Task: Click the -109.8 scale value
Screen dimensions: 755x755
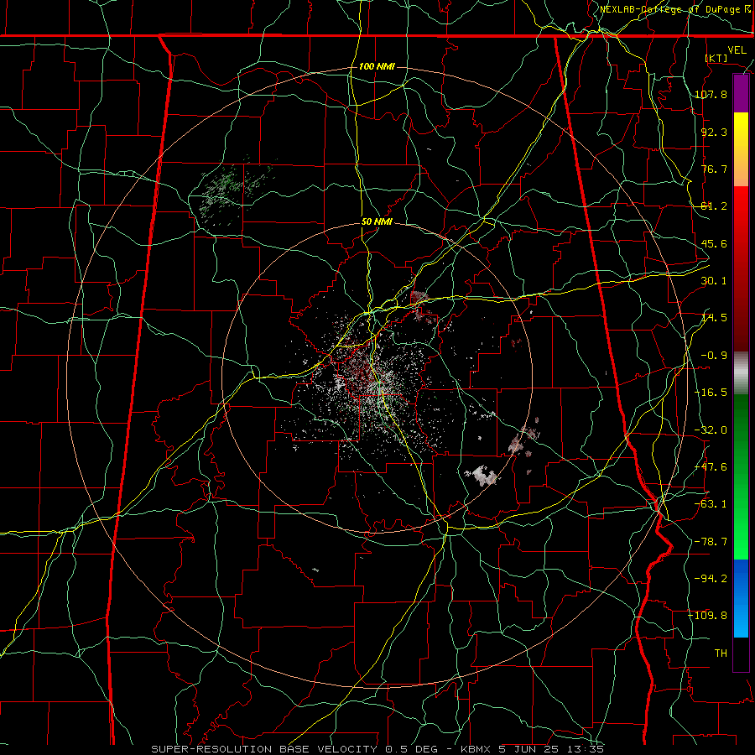Action: point(708,616)
